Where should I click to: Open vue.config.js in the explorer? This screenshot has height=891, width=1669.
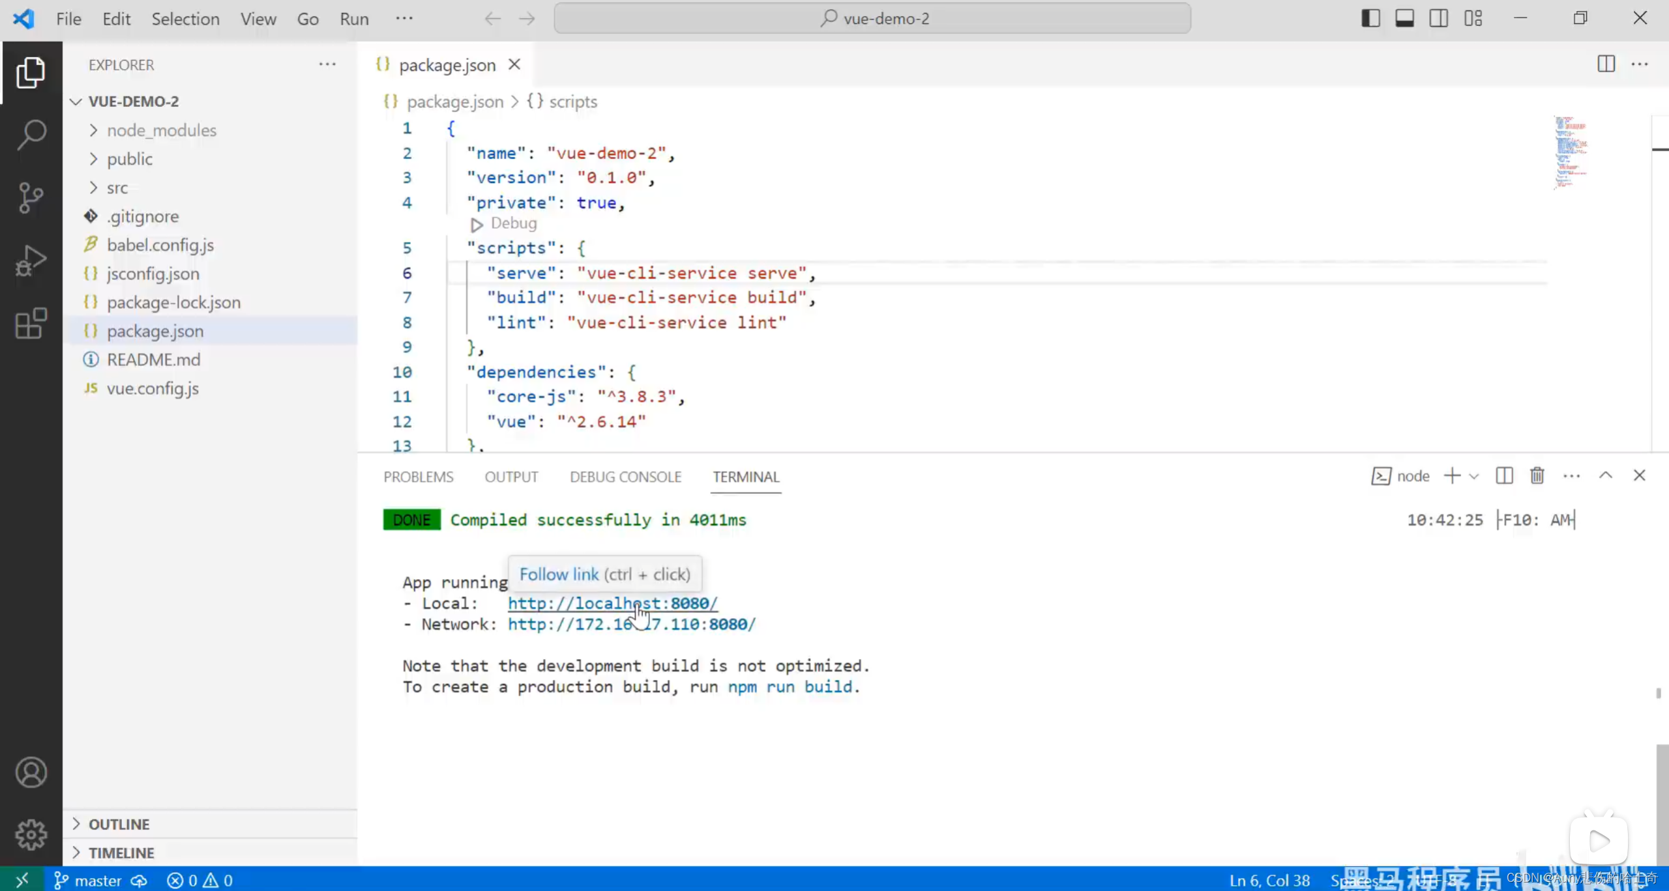coord(153,388)
